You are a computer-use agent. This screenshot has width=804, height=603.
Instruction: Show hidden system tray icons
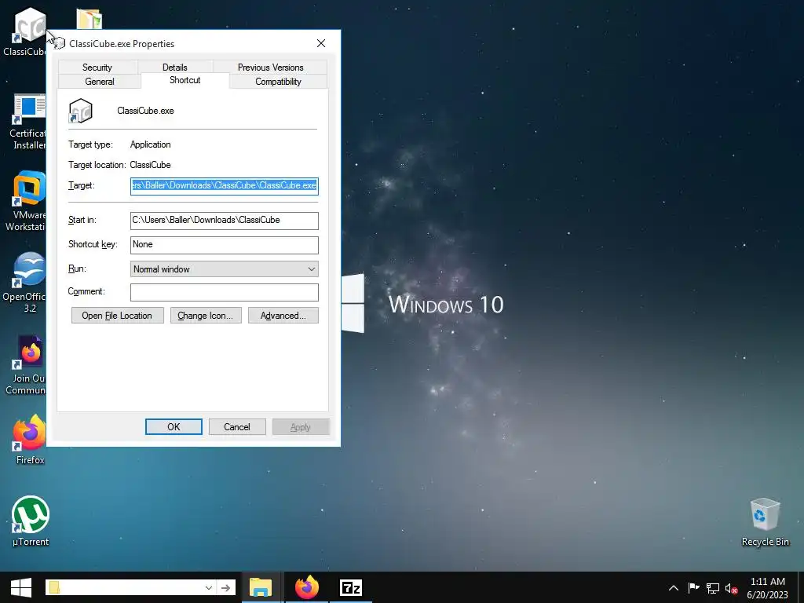click(x=674, y=588)
